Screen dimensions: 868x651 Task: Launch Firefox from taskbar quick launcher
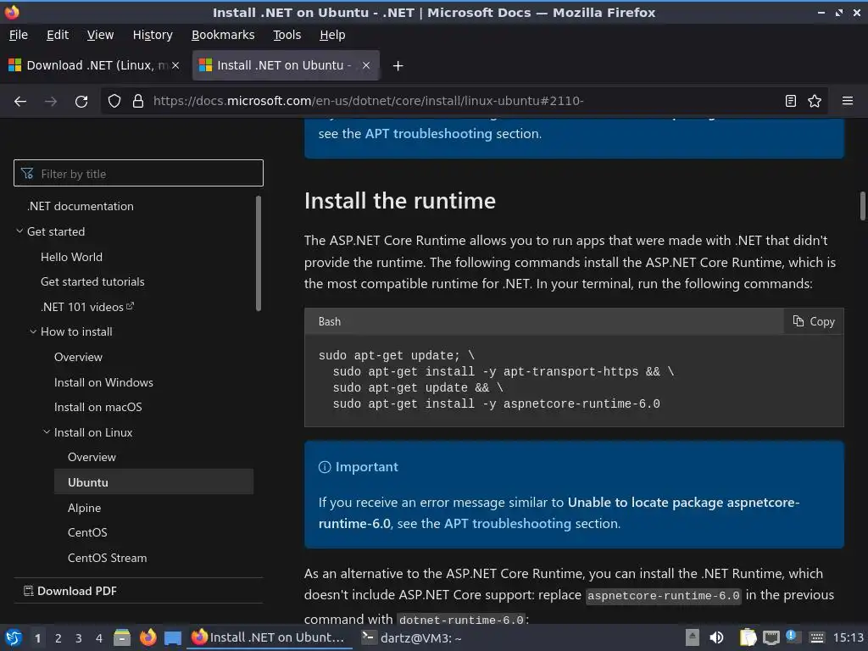tap(147, 637)
